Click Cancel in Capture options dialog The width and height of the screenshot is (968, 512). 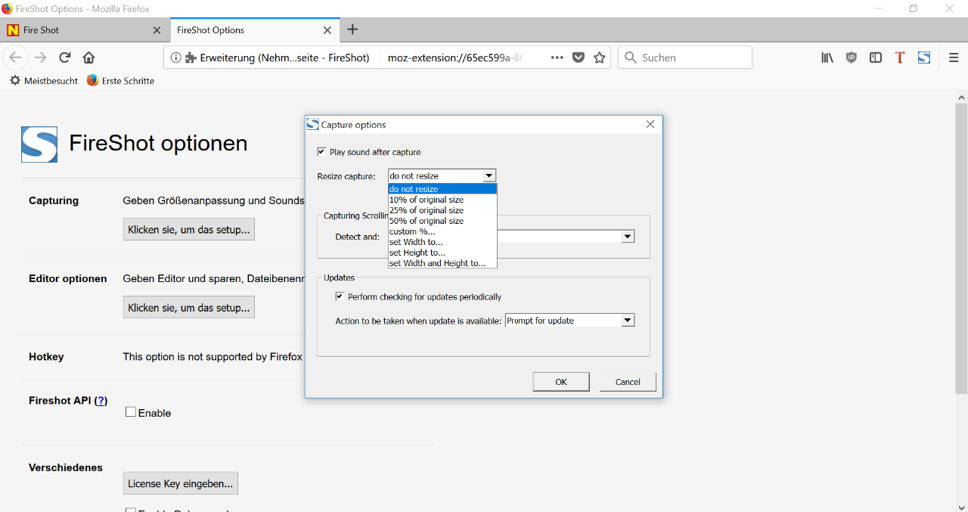[x=628, y=382]
